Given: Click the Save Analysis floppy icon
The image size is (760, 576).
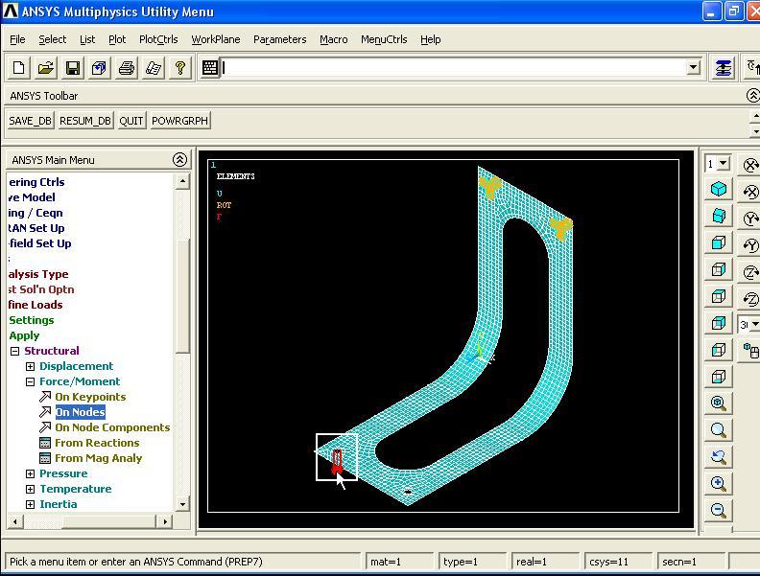Looking at the screenshot, I should [x=73, y=68].
